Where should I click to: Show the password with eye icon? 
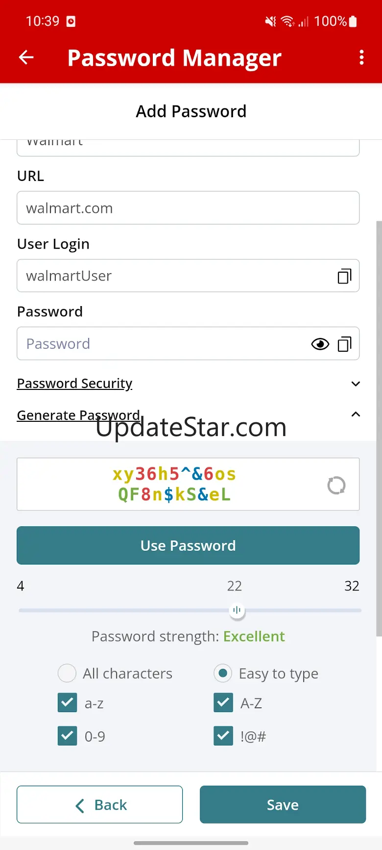(x=320, y=344)
